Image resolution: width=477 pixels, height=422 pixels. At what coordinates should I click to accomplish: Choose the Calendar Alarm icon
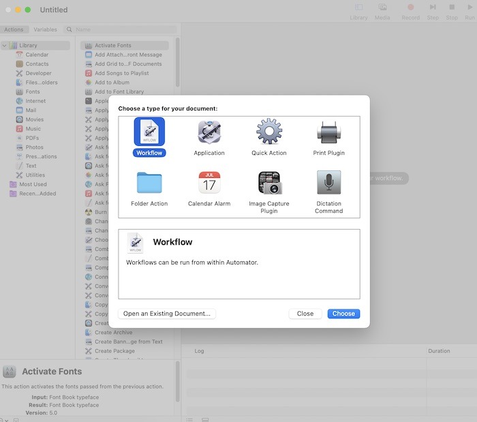click(209, 183)
